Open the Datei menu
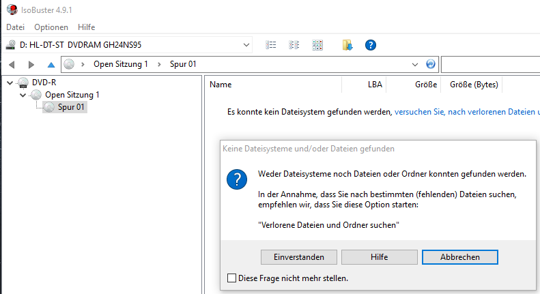540x294 pixels. point(16,27)
